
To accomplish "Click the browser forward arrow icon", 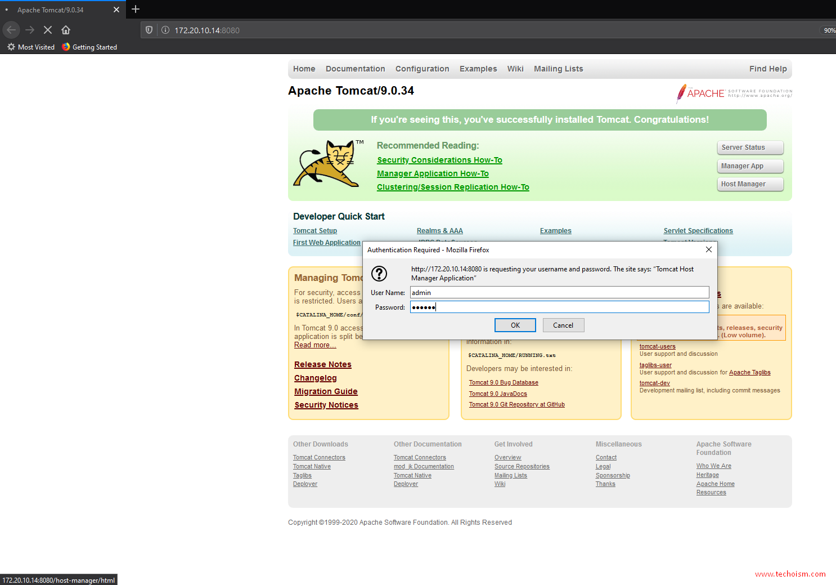I will 30,30.
